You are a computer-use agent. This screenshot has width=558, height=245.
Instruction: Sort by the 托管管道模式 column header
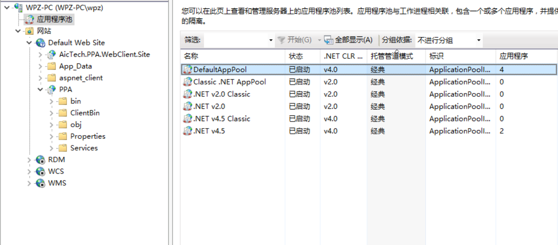392,56
